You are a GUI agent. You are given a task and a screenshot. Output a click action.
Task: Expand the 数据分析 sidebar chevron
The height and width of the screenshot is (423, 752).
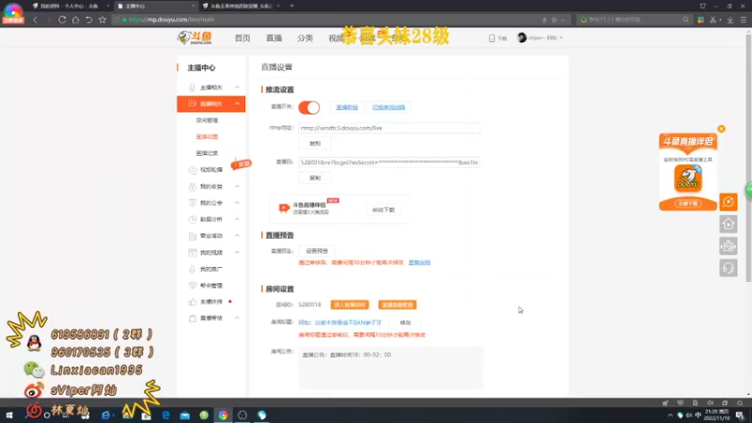[x=237, y=219]
